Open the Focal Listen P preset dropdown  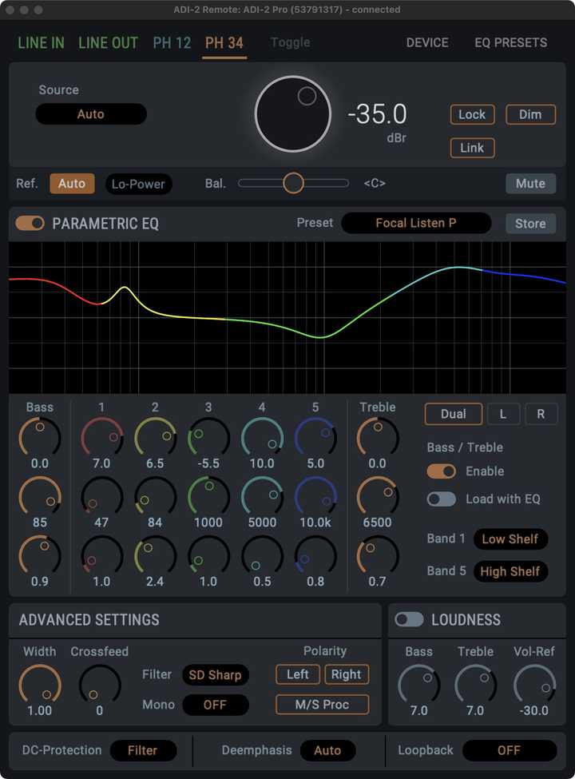[416, 223]
